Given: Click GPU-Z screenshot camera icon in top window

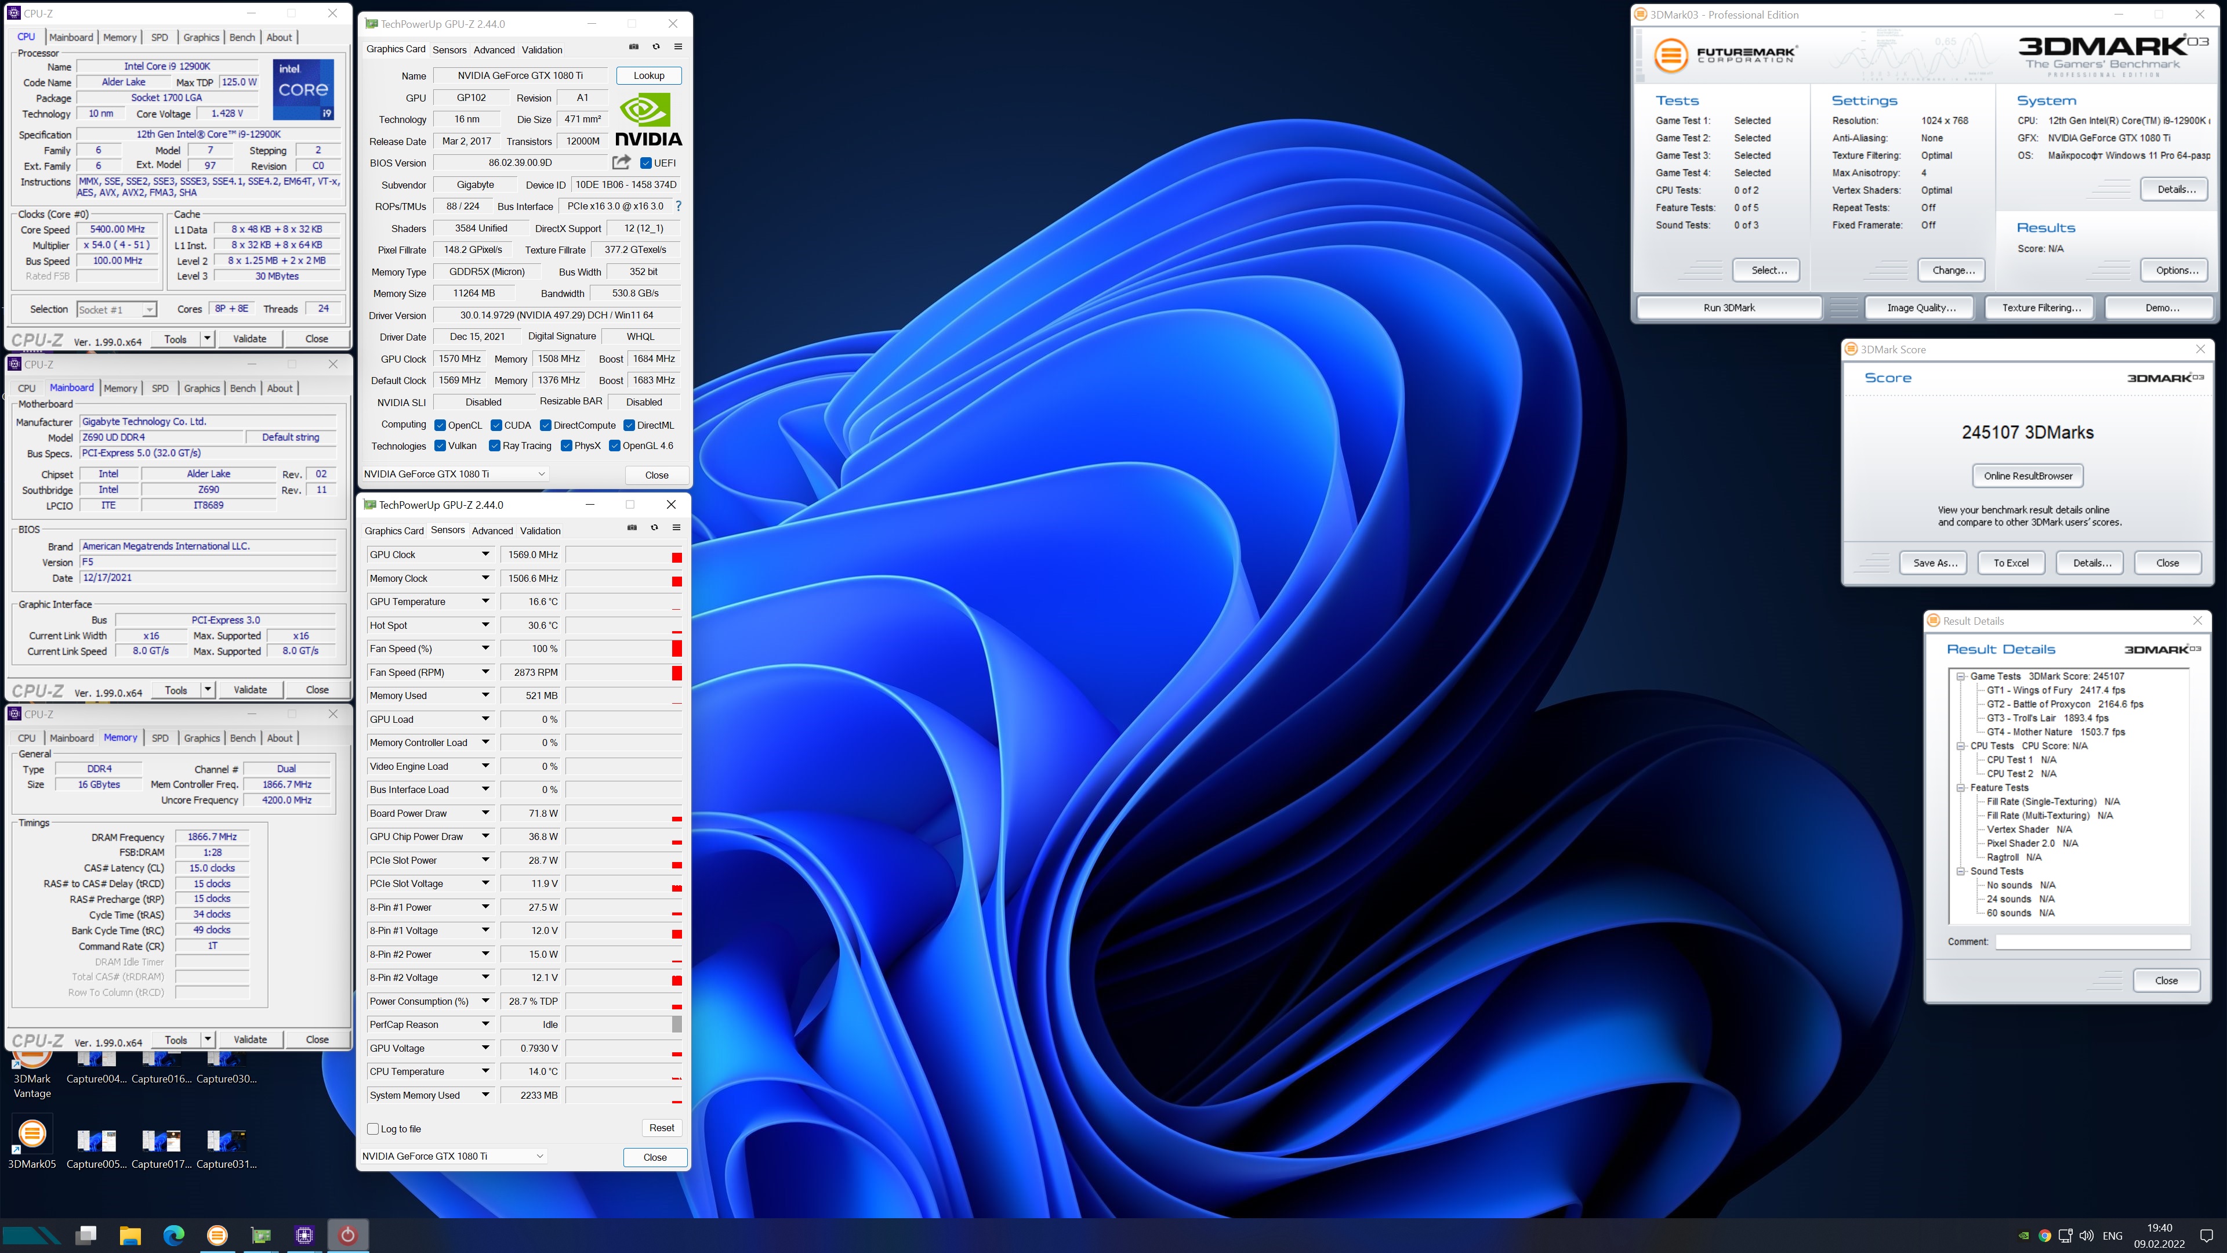Looking at the screenshot, I should point(634,46).
